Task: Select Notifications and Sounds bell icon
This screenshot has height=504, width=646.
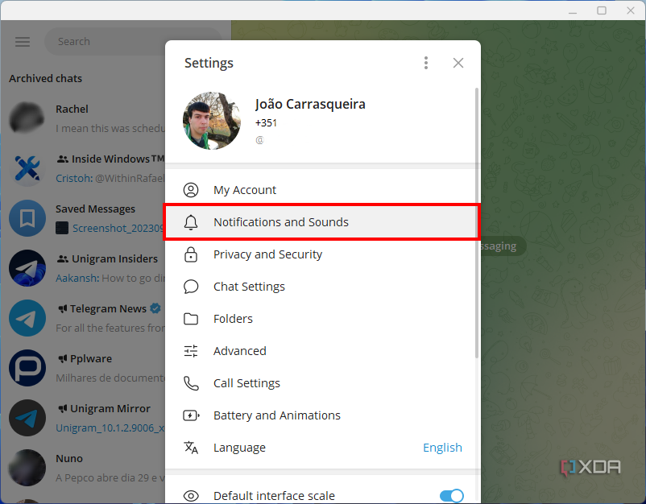Action: (x=191, y=221)
